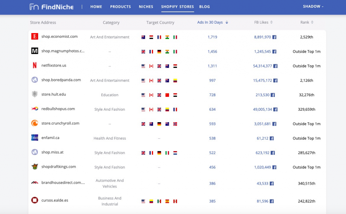Click the 242,822th rank value
The image size is (346, 214).
[x=306, y=201]
